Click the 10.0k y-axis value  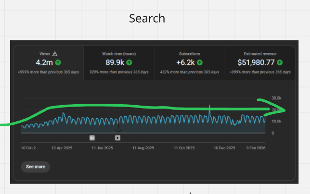[276, 121]
